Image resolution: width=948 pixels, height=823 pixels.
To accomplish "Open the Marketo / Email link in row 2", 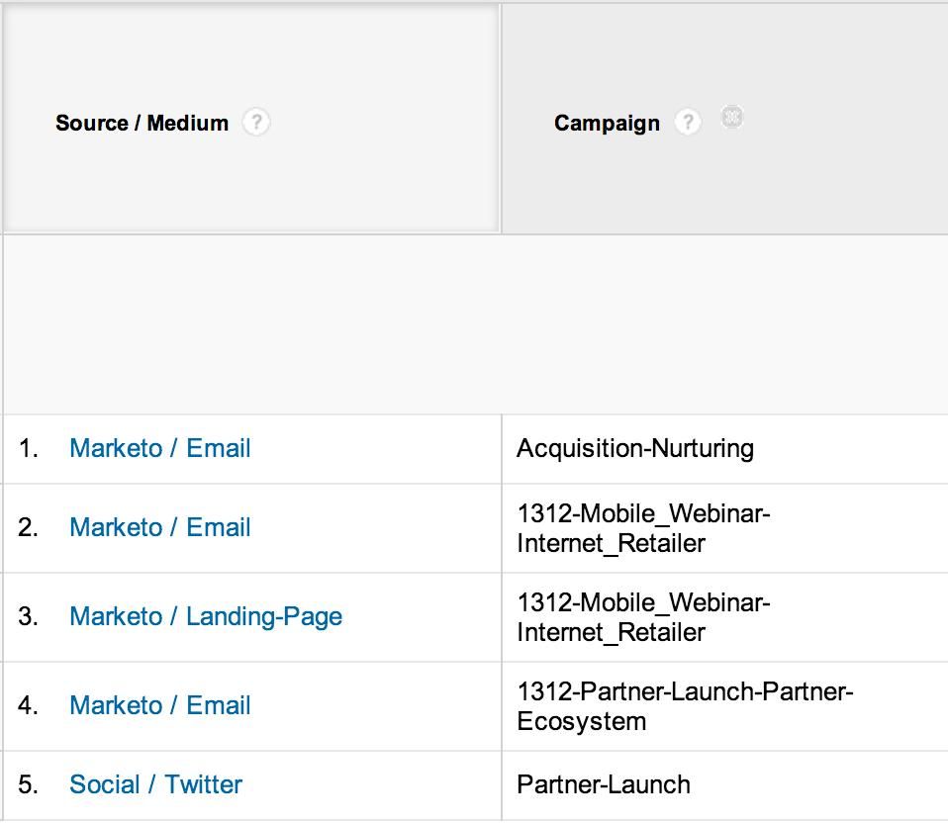I will pyautogui.click(x=159, y=527).
